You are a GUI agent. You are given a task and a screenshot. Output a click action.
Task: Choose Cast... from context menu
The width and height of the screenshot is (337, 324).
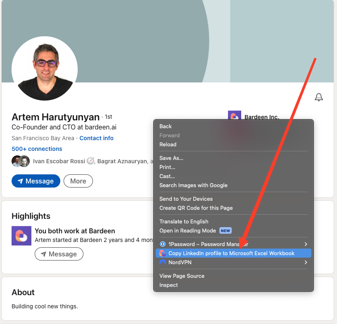point(233,176)
